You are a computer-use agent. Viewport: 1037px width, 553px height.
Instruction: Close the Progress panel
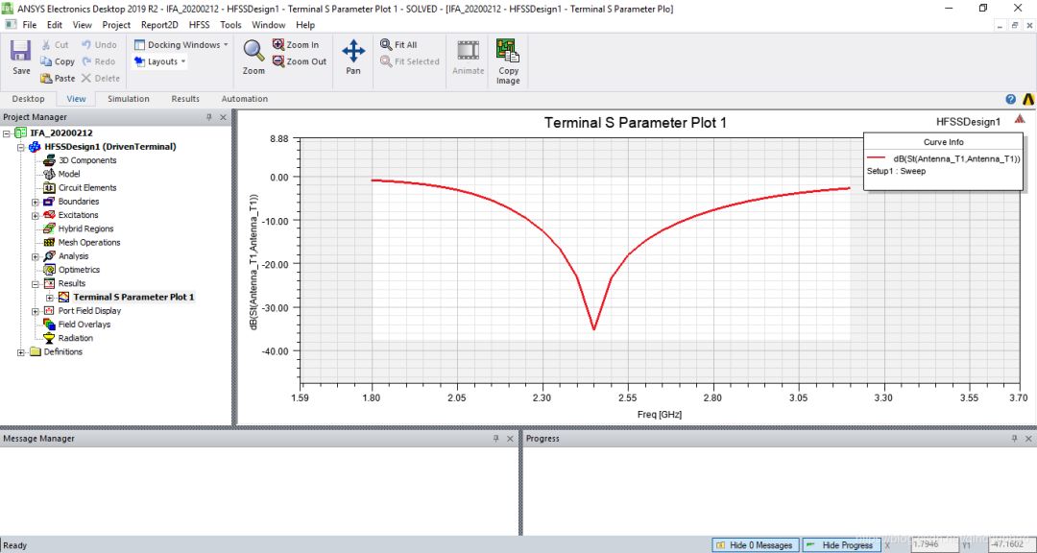pos(1028,439)
